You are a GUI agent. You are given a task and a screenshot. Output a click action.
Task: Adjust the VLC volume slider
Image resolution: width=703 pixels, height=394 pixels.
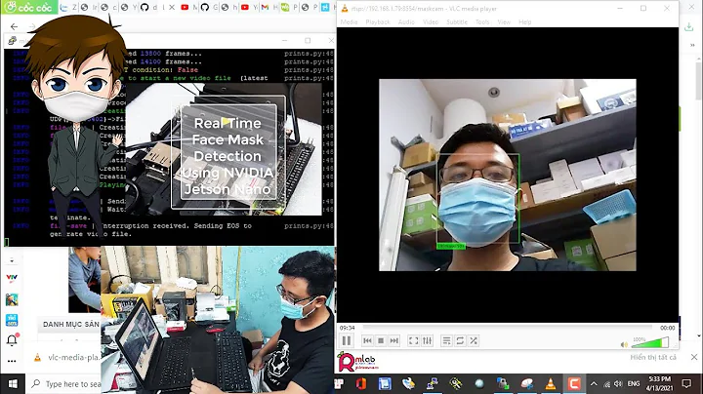coord(650,343)
